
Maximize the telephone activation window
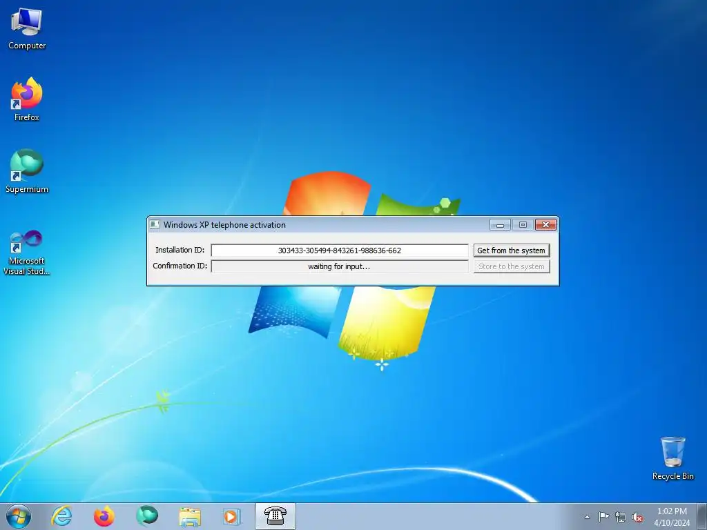coord(523,224)
